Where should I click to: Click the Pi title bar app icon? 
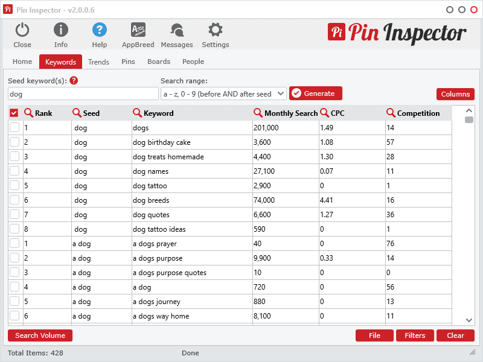pos(8,9)
